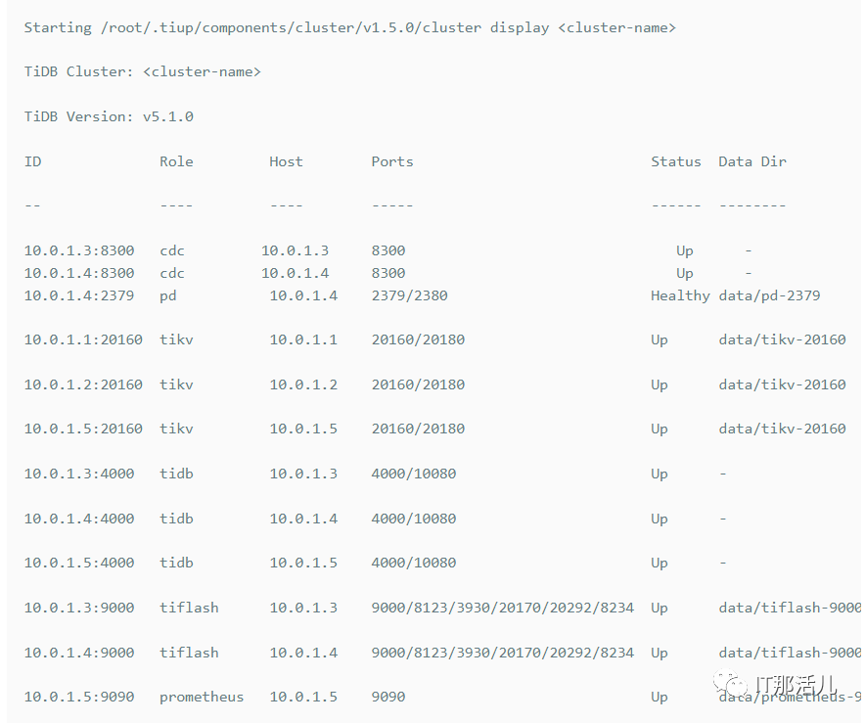Click 'tiflash' role in 10.0.1.3:9000 row
Viewport: 865px width, 723px height.
pos(189,608)
